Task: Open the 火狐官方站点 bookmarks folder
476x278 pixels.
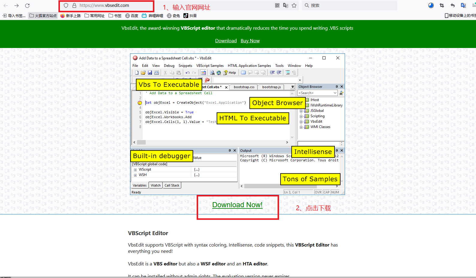Action: tap(43, 16)
